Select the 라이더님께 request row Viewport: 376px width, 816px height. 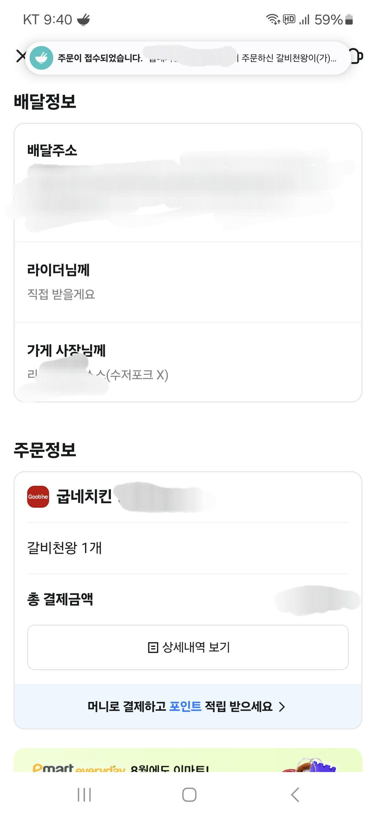188,282
